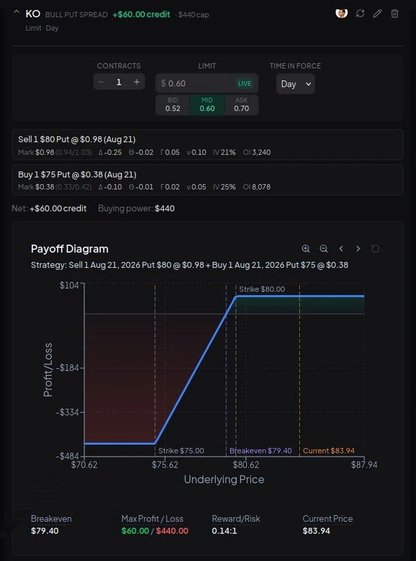
Task: Select the Buy 1 $75 Put leg
Action: coord(208,179)
